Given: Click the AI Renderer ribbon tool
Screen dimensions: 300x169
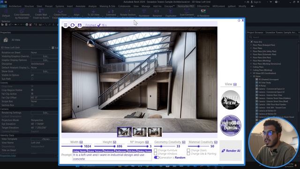Looking at the screenshot, I should pyautogui.click(x=203, y=13).
